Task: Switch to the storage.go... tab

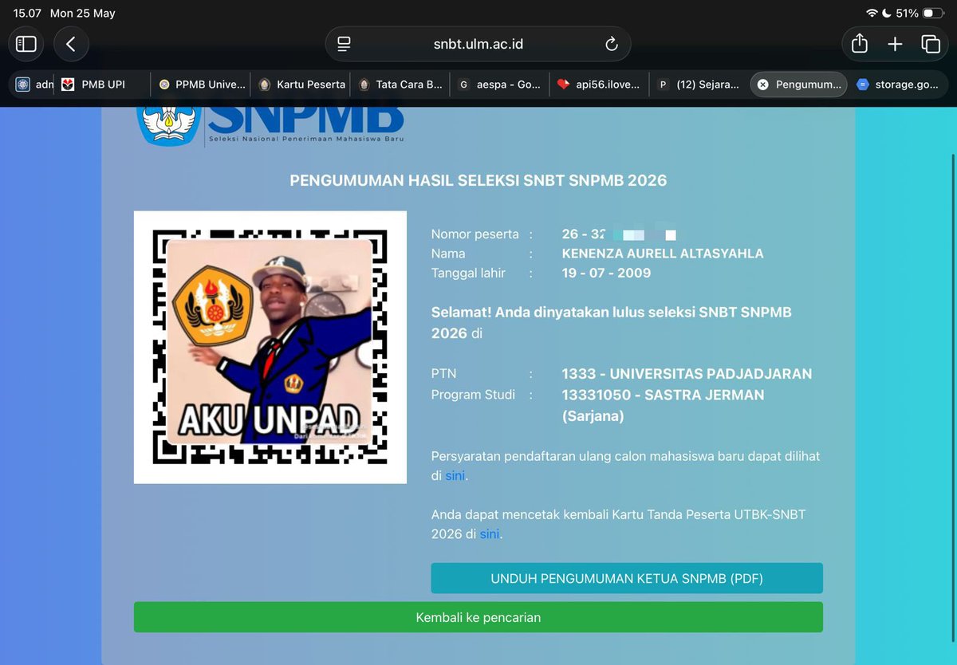Action: (x=898, y=84)
